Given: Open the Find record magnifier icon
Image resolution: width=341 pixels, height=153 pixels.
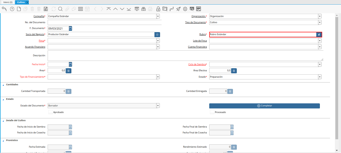Looking at the screenshot, I should [x=60, y=9].
